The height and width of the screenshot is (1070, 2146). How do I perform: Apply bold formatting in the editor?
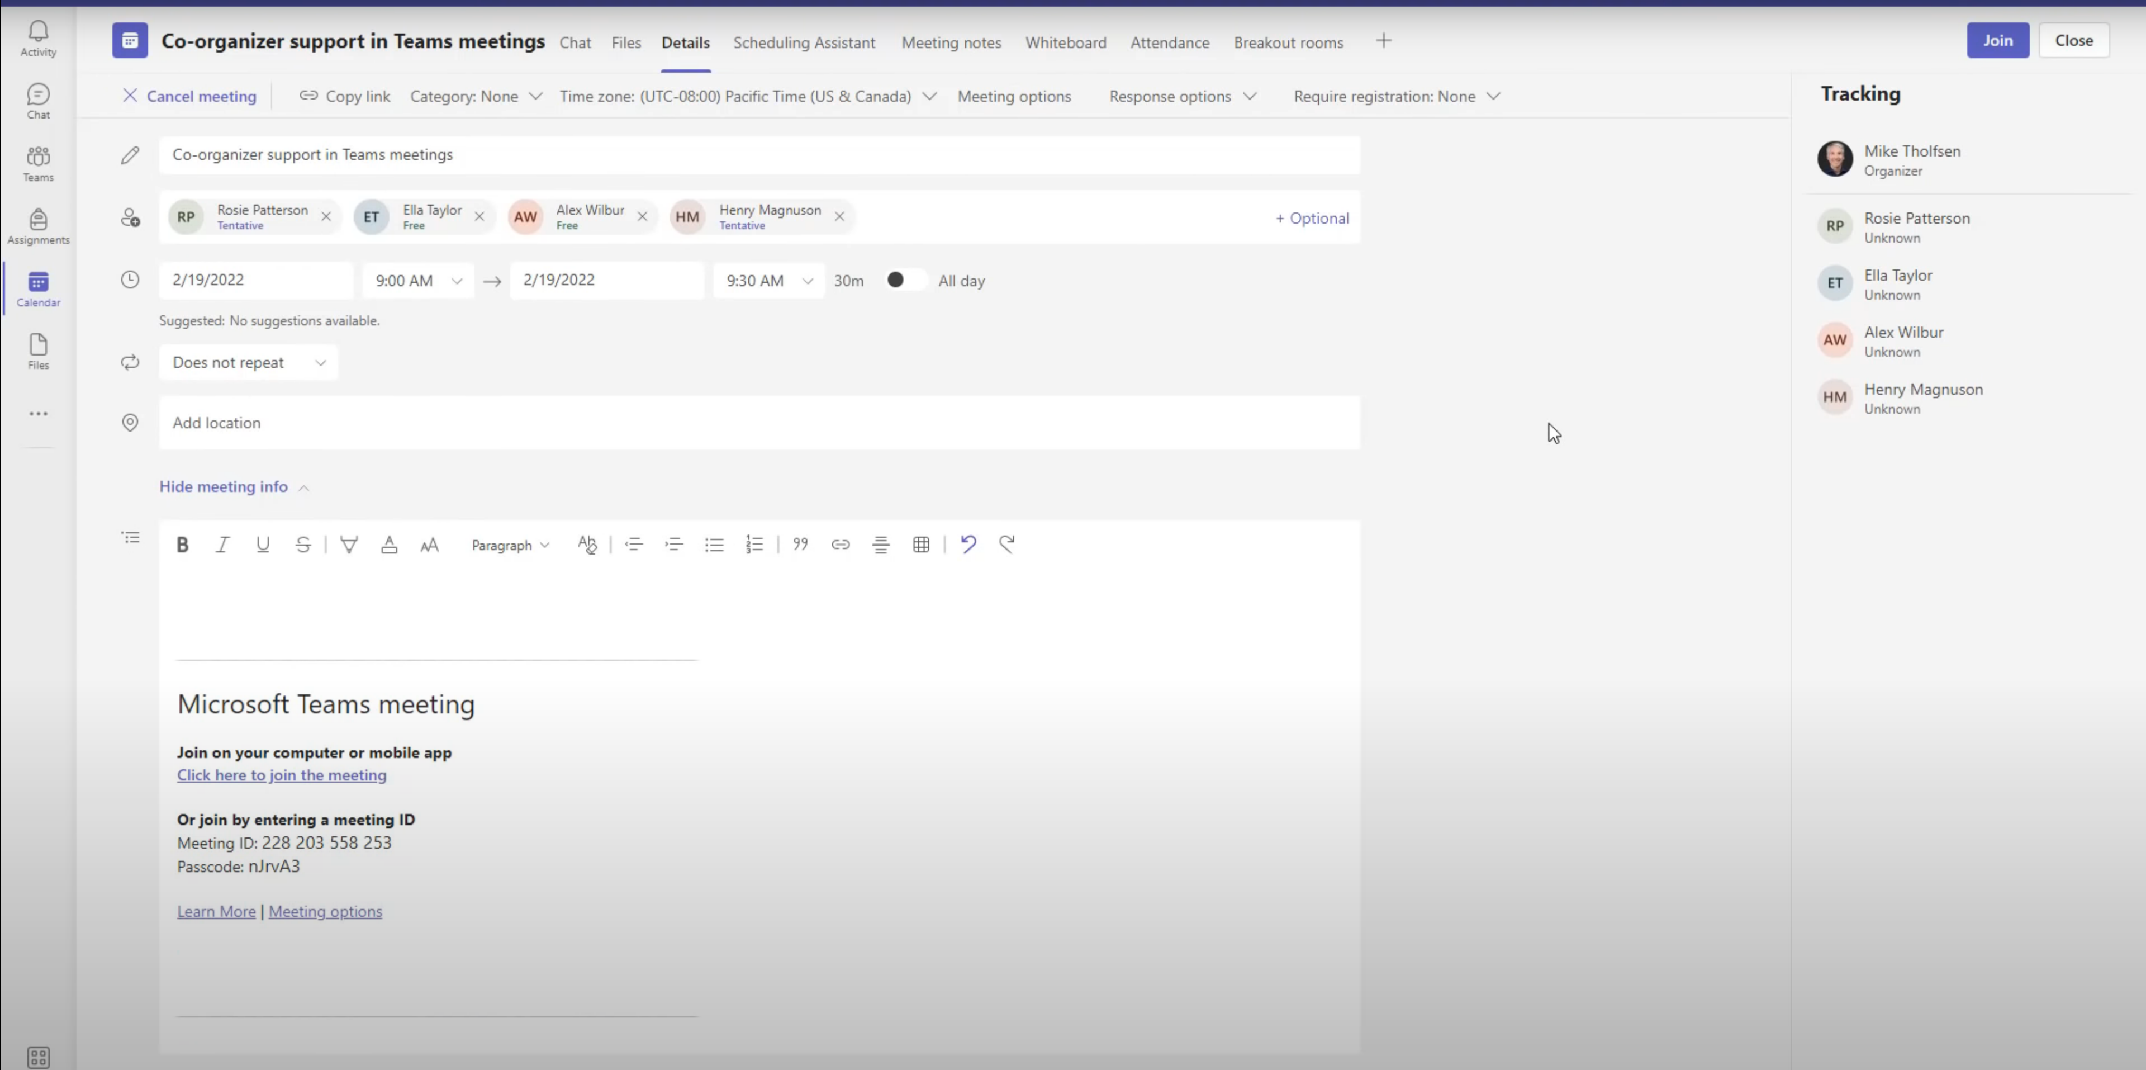[x=182, y=544]
